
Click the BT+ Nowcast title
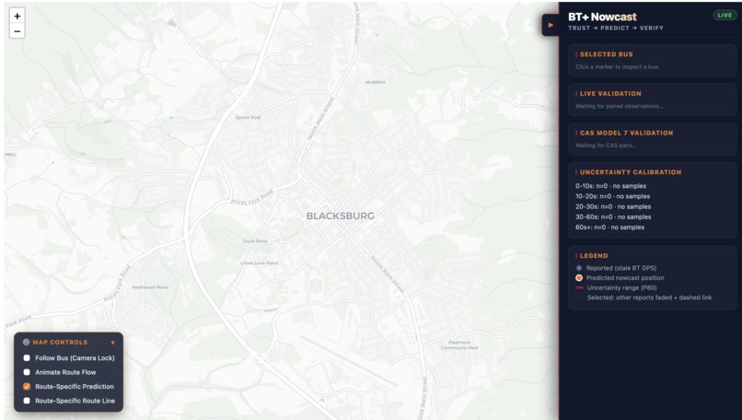click(602, 17)
